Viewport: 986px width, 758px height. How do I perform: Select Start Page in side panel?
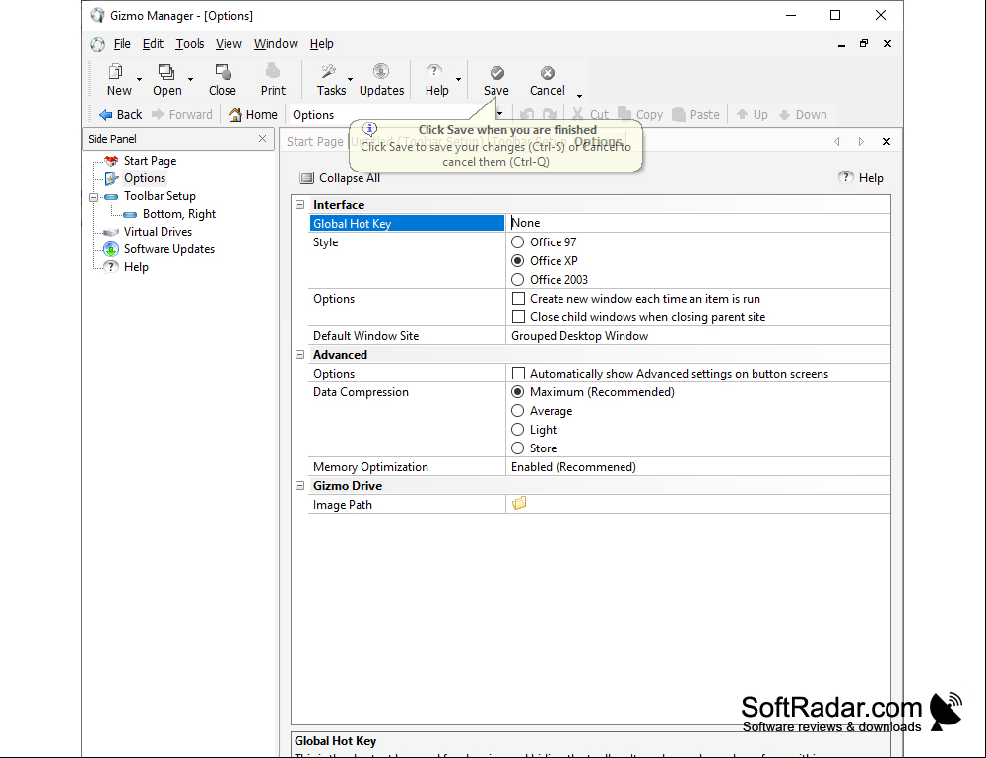tap(150, 161)
